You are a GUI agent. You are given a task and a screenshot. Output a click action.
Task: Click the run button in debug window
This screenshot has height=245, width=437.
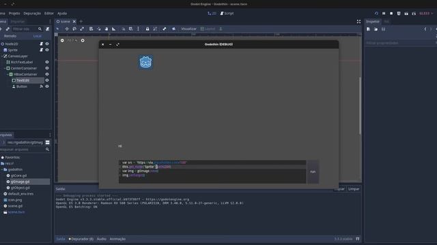pos(313,171)
